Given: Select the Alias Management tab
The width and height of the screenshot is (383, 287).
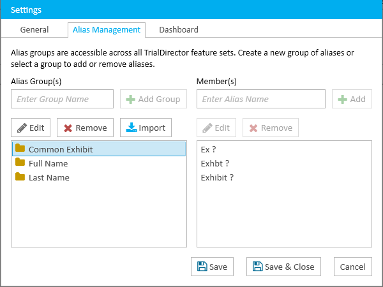Looking at the screenshot, I should (107, 30).
